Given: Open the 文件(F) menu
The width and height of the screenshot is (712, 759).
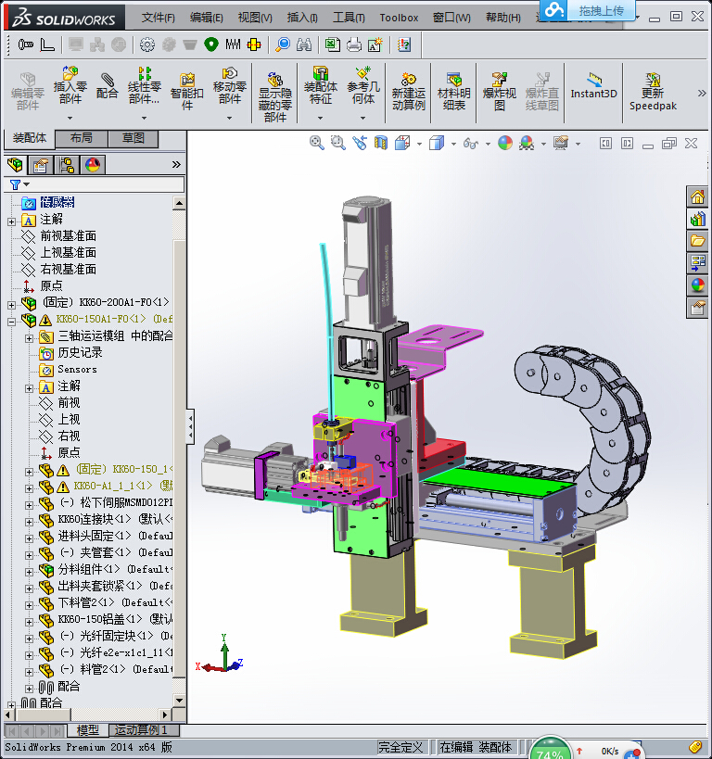Looking at the screenshot, I should tap(158, 18).
